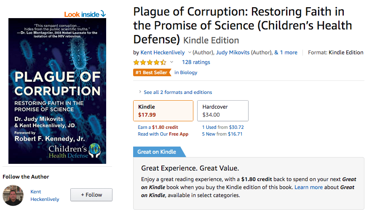Show the '& 1 more' authors link

286,53
